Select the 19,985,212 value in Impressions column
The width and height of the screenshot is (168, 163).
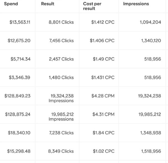click(150, 114)
